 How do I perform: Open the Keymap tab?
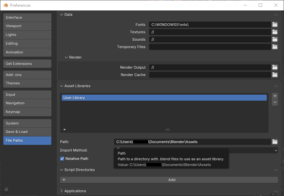click(27, 112)
